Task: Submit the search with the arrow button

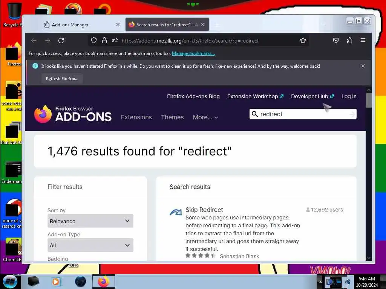Action: click(x=352, y=114)
